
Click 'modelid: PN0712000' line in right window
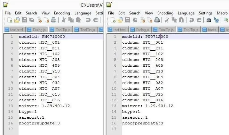tap(145, 37)
